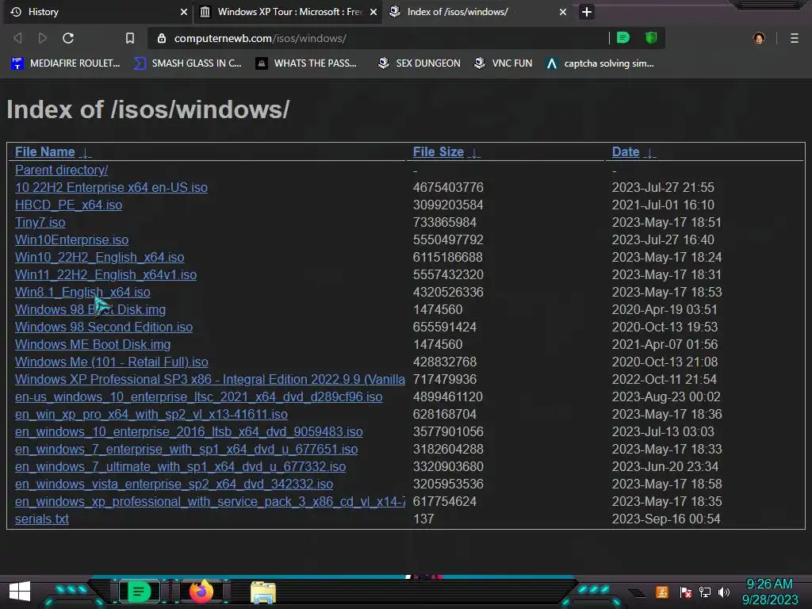812x609 pixels.
Task: Select the Index of /isos/windows/ tab
Action: 477,12
